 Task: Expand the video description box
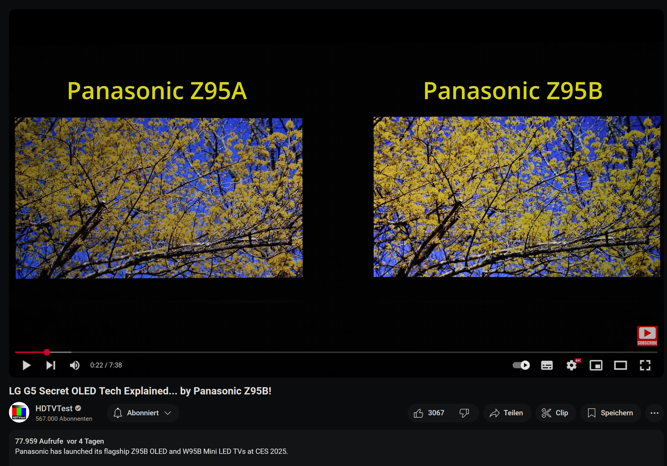pos(336,448)
